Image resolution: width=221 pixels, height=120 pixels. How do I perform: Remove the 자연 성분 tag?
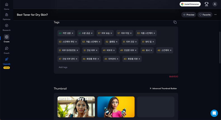click(72, 33)
